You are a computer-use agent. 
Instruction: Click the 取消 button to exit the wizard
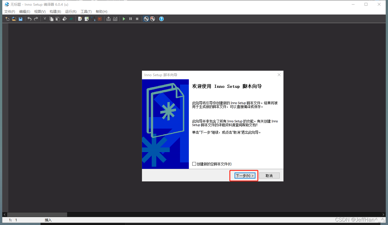click(269, 175)
